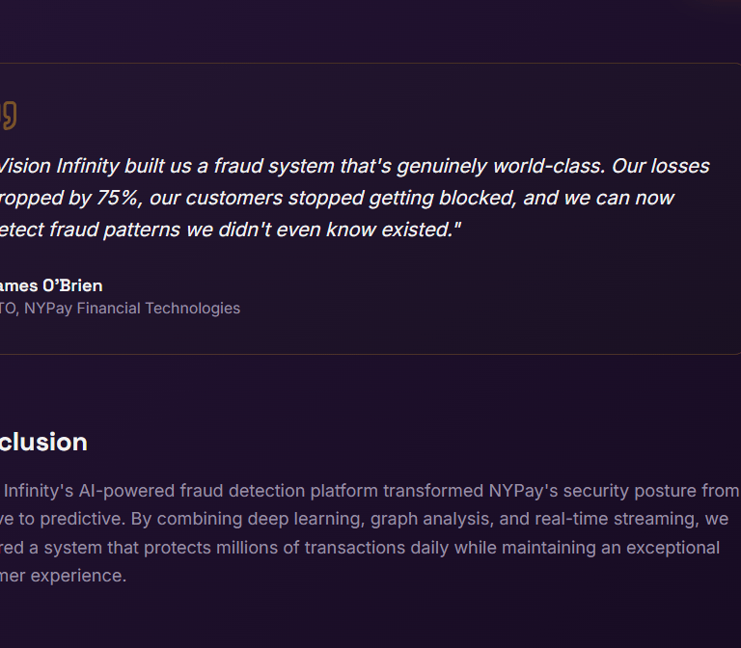
Task: Click the orange quotation mark icon
Action: [x=9, y=115]
